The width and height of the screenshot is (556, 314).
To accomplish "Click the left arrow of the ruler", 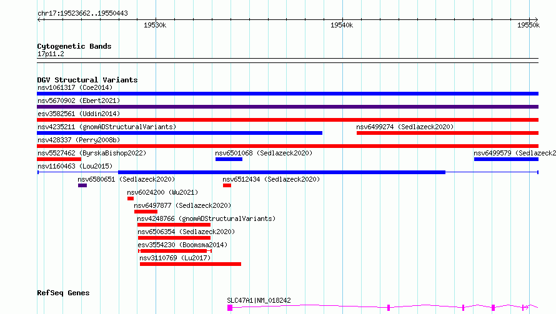I will [x=39, y=20].
